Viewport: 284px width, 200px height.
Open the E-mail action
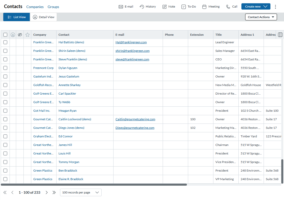pyautogui.click(x=126, y=7)
